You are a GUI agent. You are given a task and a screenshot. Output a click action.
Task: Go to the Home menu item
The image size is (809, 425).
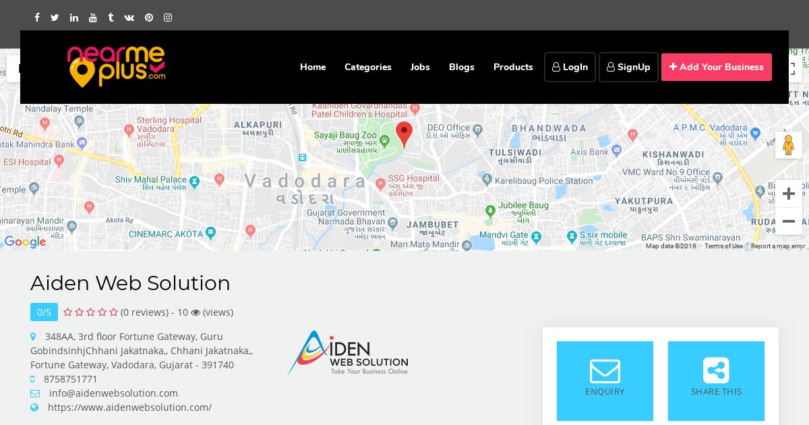click(x=313, y=67)
